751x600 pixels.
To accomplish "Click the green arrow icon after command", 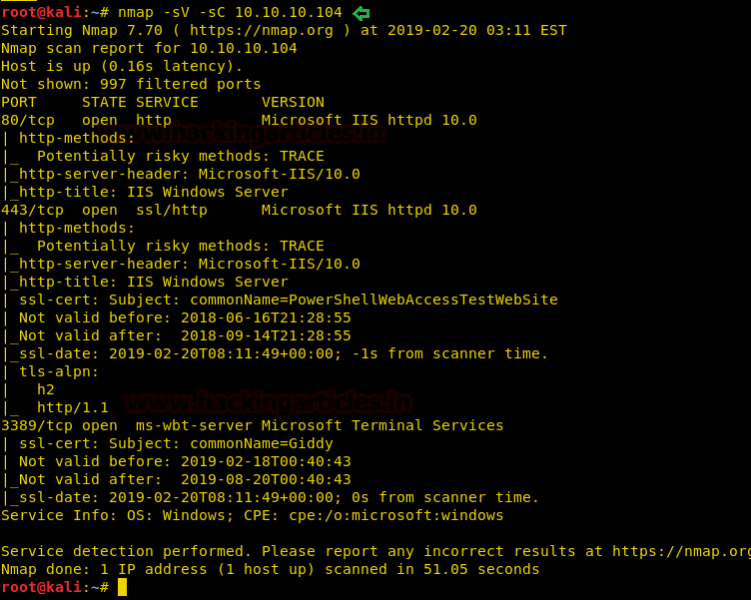I will [x=362, y=13].
